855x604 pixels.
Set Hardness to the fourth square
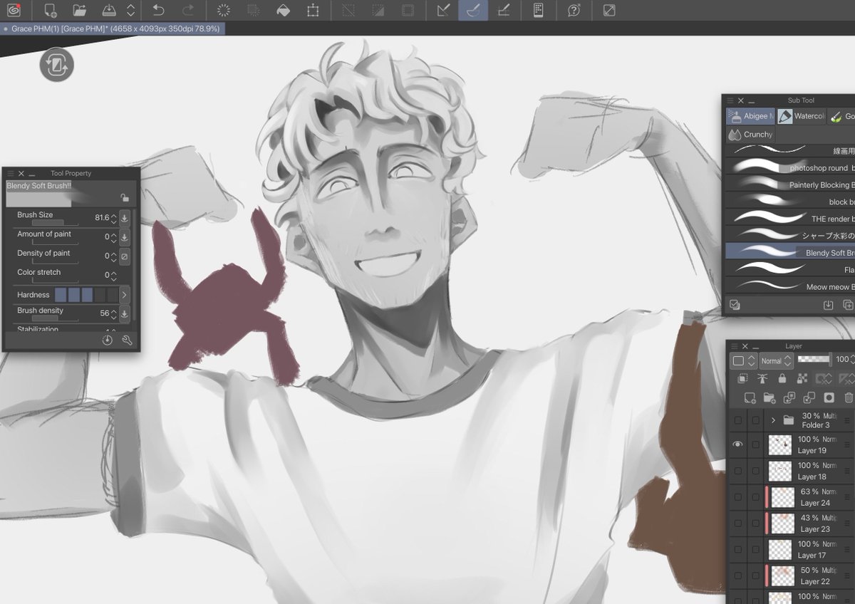100,295
